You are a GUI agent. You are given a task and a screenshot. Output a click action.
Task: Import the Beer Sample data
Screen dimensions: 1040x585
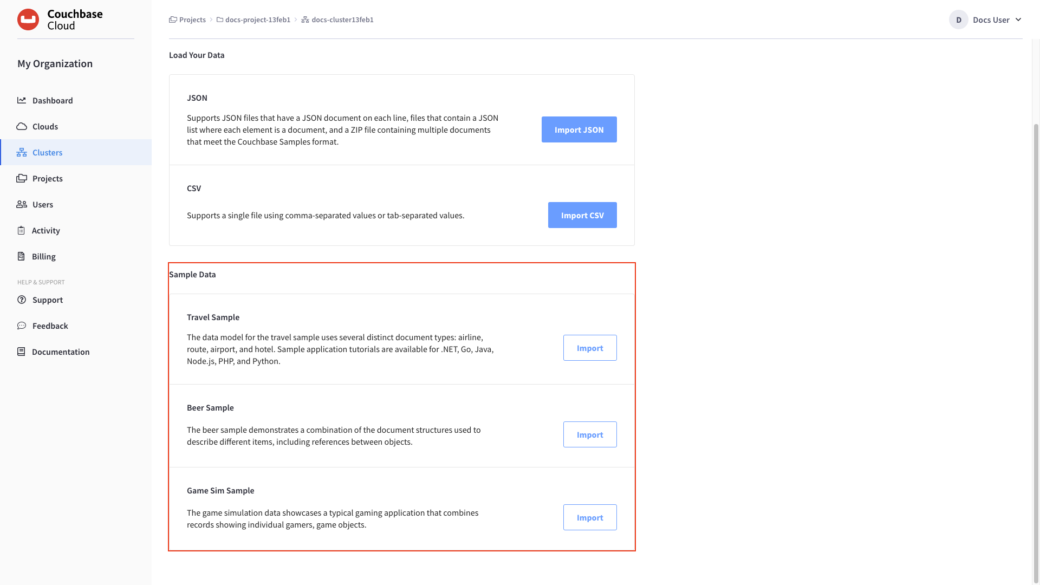tap(589, 434)
